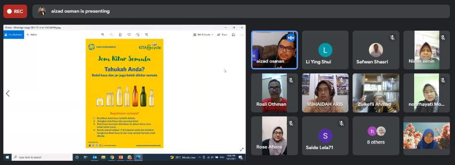
Task: Select noorhayati Mo... video tile
Action: [426, 93]
